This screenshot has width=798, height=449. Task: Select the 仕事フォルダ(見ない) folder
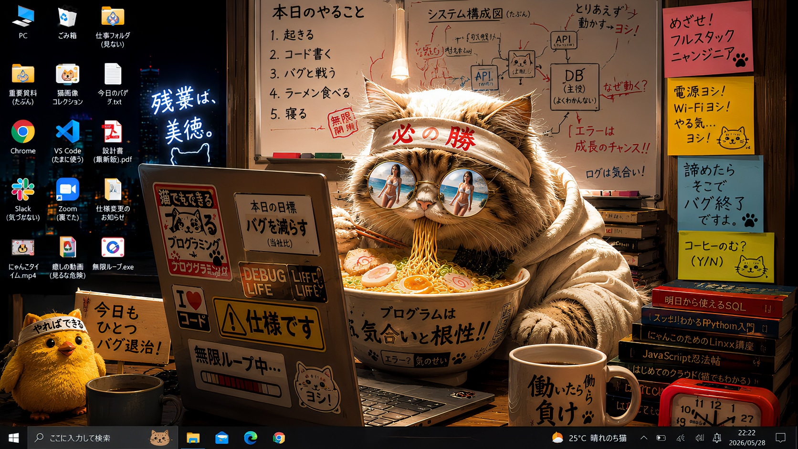(113, 27)
